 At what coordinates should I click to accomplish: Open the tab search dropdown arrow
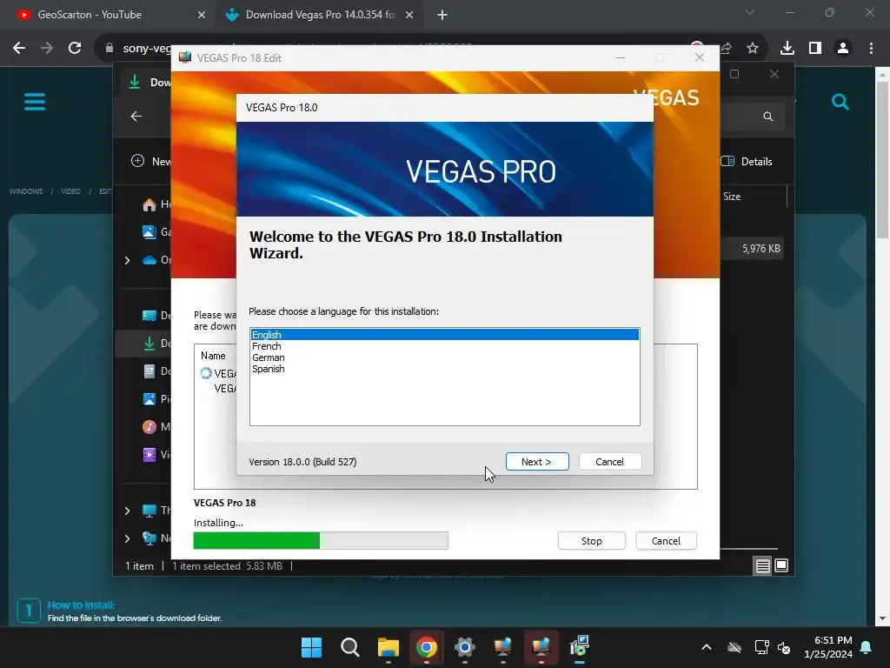pyautogui.click(x=750, y=12)
